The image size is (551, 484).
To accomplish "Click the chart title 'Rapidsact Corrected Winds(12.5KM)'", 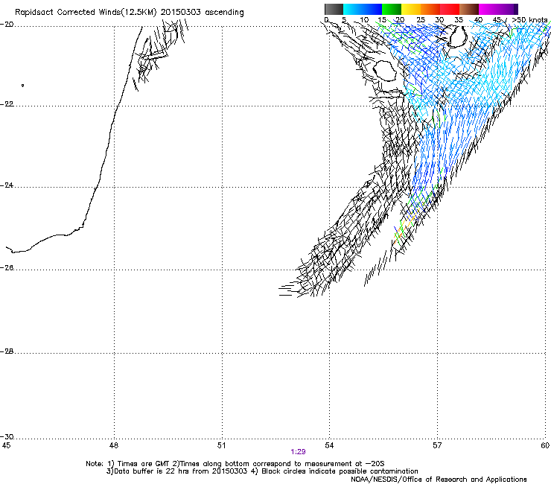I will 86,13.
